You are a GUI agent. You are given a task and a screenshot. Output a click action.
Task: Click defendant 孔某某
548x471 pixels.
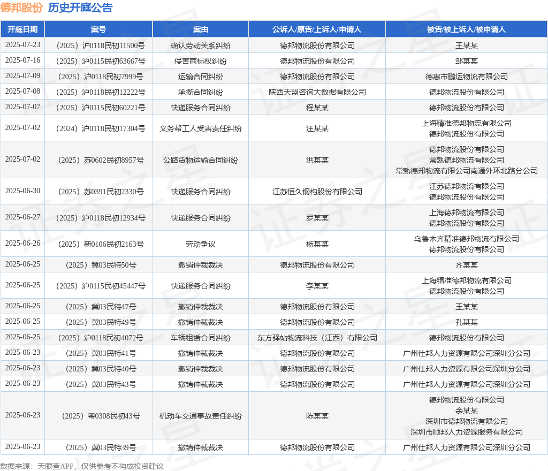point(467,323)
